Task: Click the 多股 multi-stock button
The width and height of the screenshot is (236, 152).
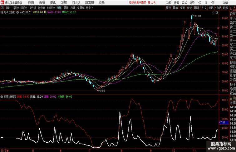Action: click(182, 8)
